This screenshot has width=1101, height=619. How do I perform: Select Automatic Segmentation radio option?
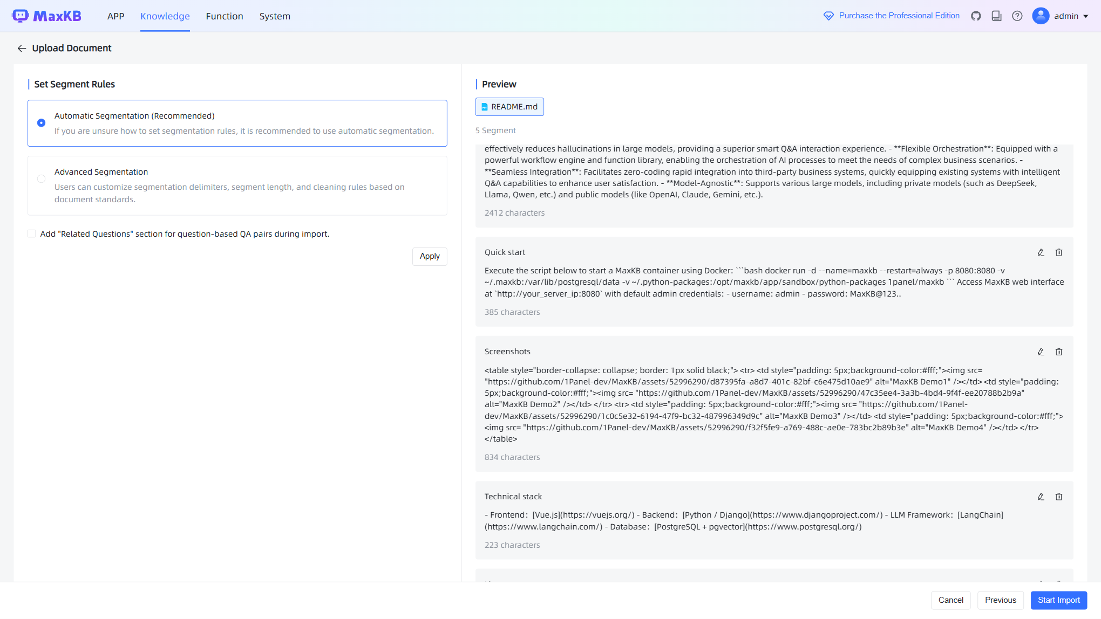tap(42, 123)
